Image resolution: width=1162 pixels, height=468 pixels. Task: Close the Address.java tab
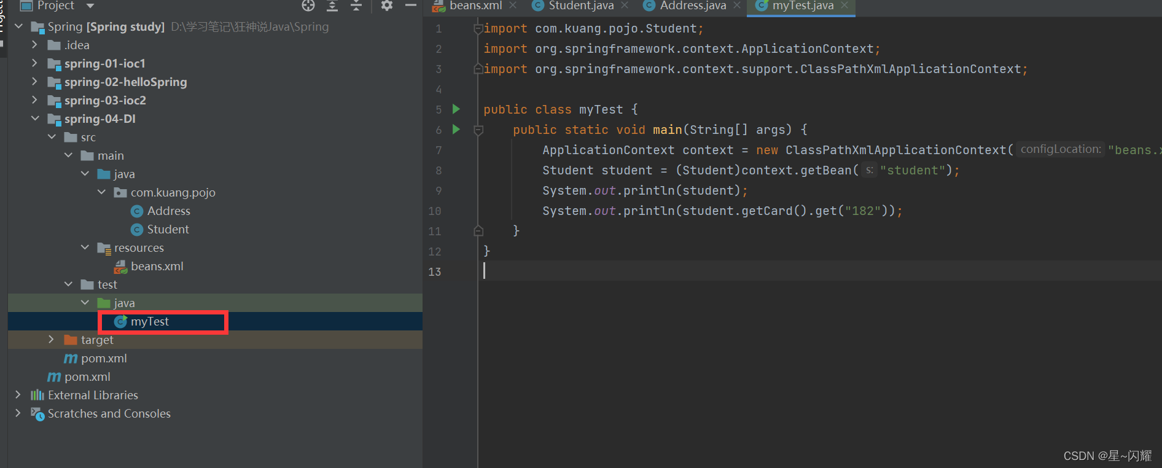point(737,6)
